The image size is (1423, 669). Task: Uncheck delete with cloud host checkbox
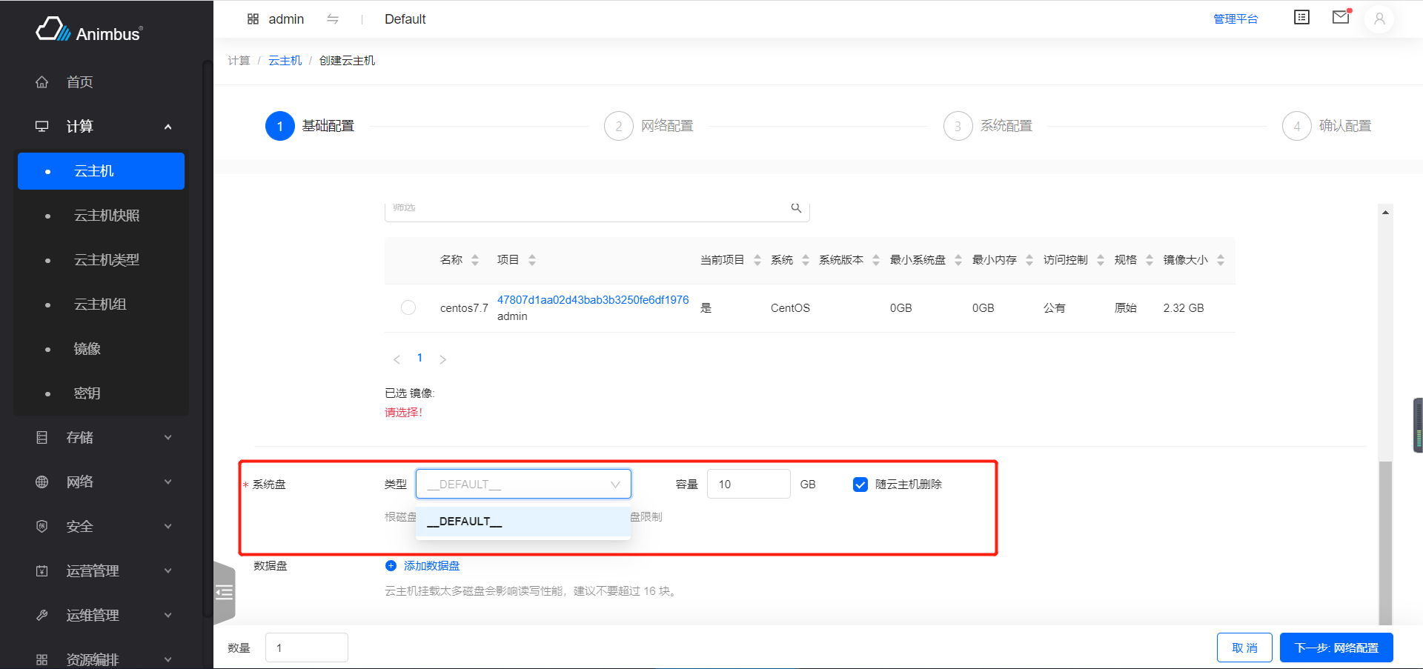coord(860,485)
